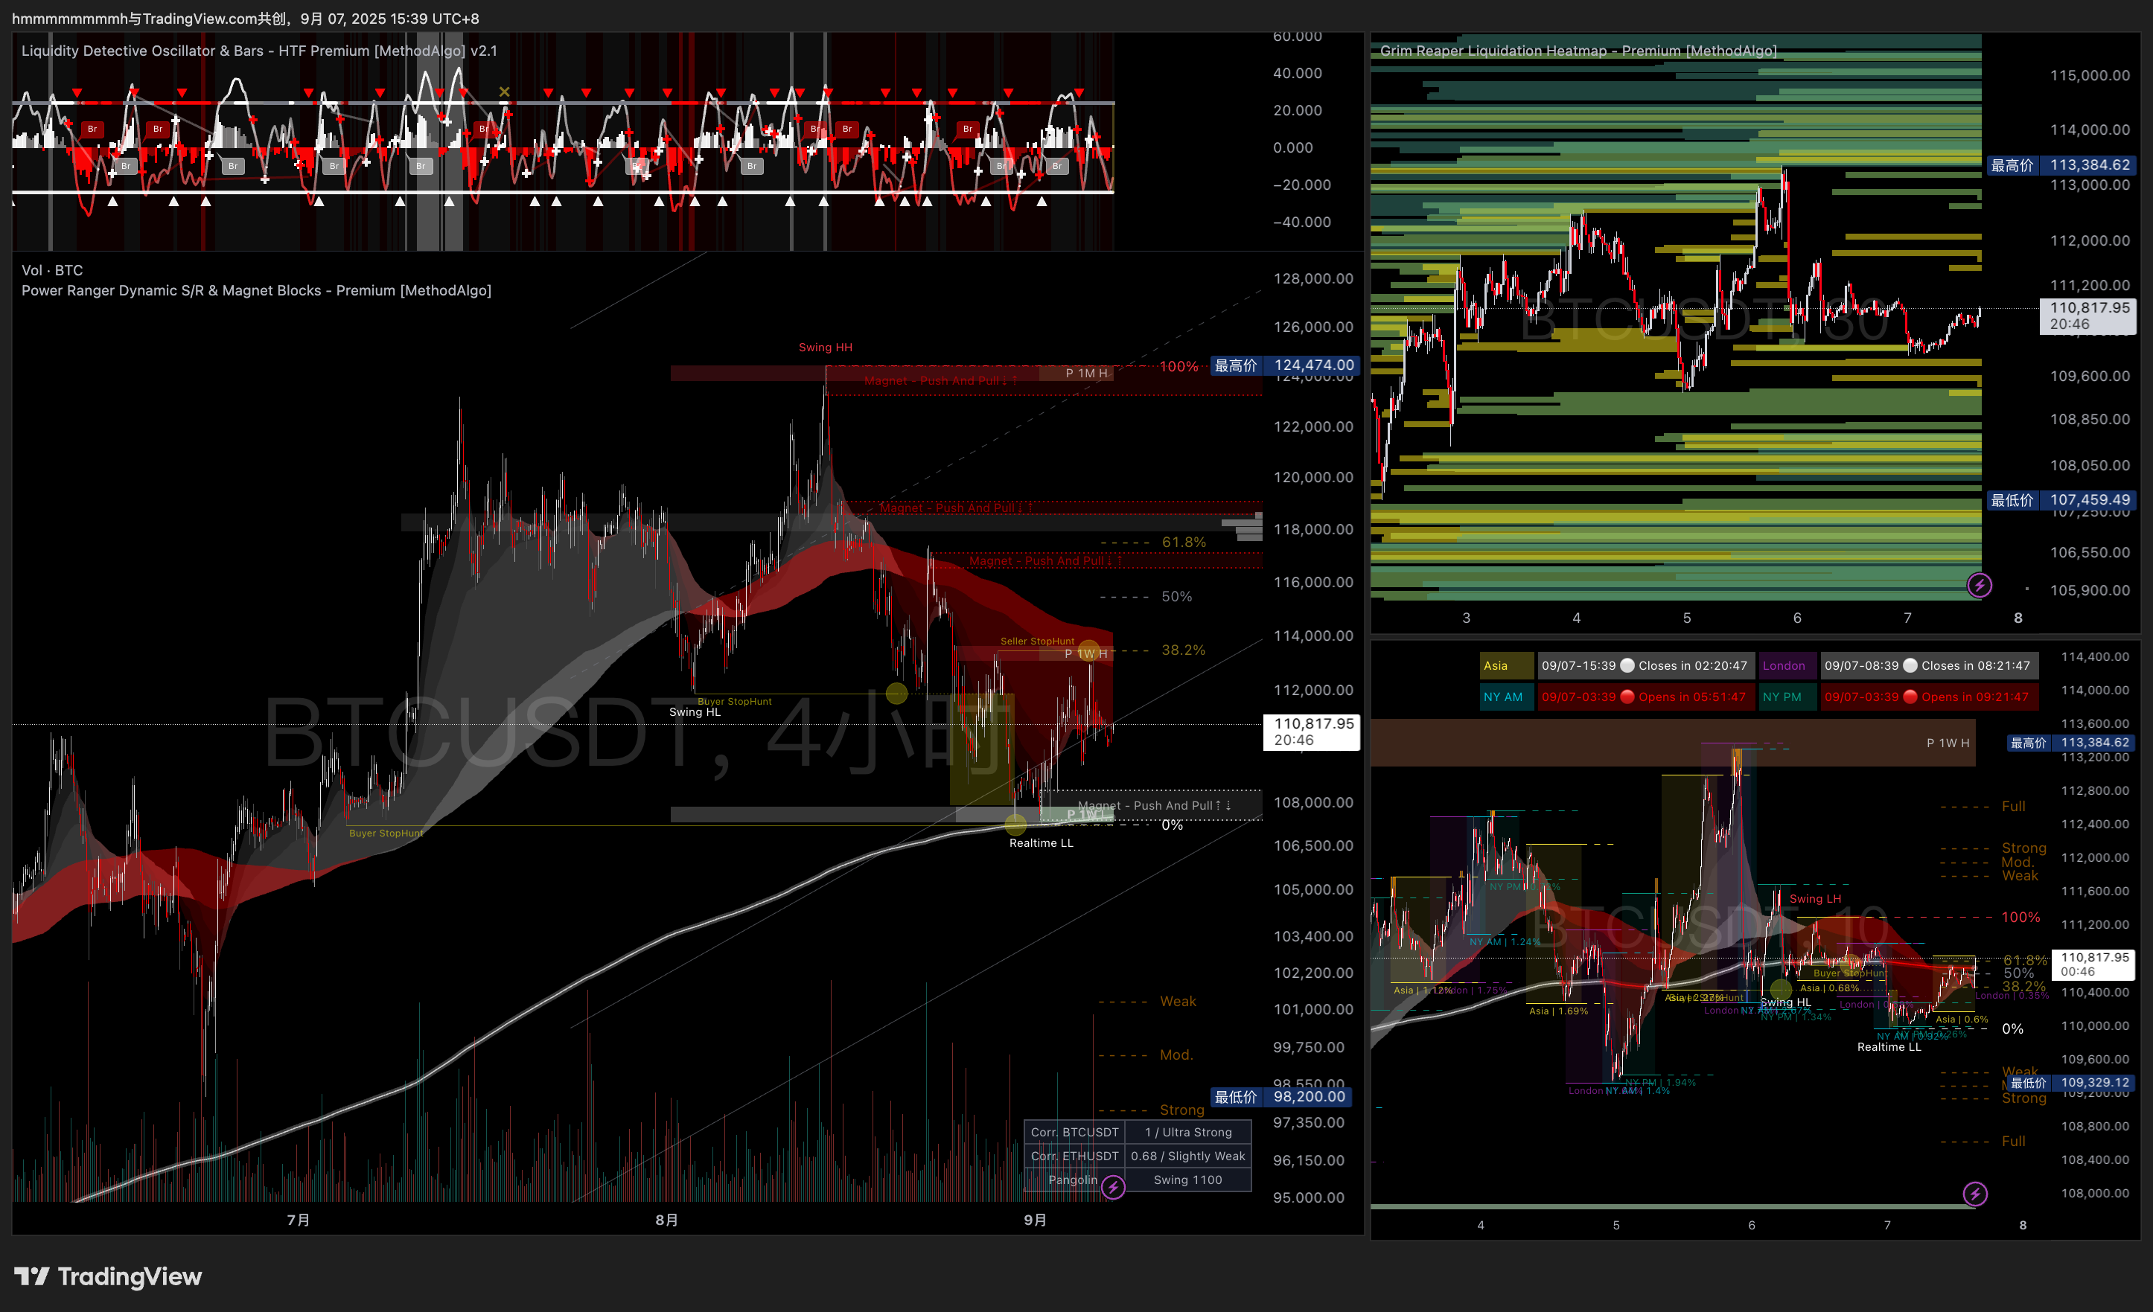Click the Swing 1100 table cell
Viewport: 2153px width, 1312px height.
point(1187,1180)
